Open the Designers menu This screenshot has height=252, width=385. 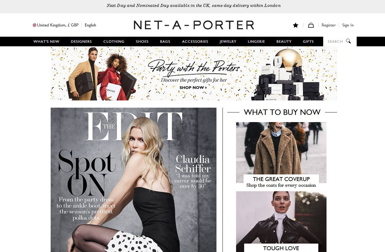[x=81, y=41]
